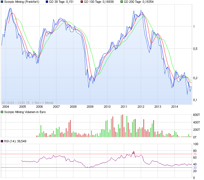This screenshot has width=204, height=180.
Task: Click the RSI axis value 20
Action: point(195,171)
